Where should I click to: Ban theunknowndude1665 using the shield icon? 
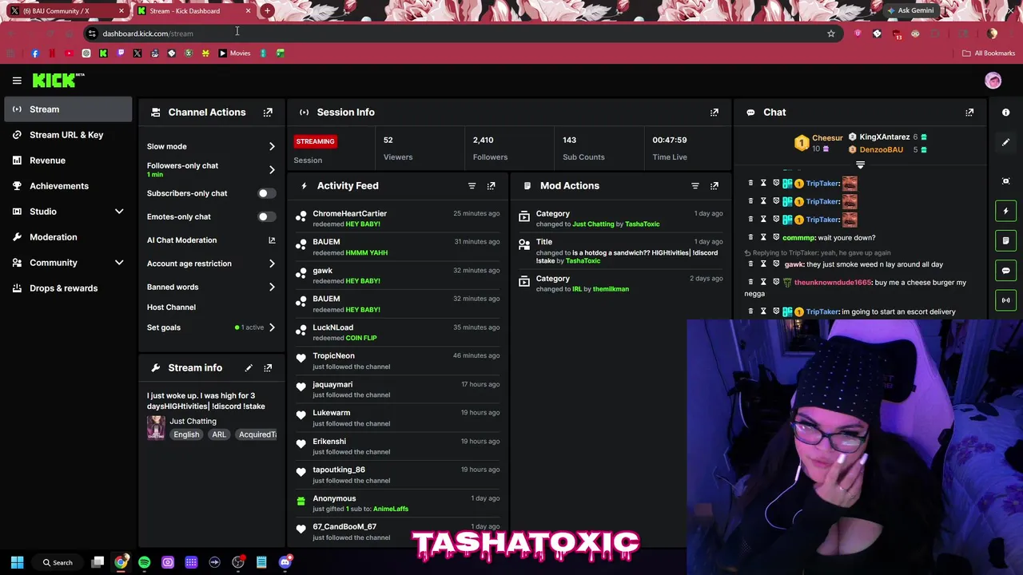click(775, 282)
